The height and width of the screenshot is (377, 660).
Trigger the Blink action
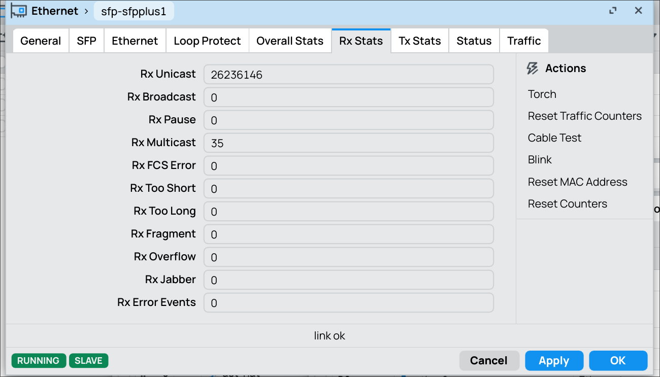[x=540, y=160]
